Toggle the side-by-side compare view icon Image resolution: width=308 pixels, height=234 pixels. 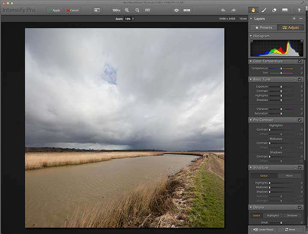coord(187,10)
